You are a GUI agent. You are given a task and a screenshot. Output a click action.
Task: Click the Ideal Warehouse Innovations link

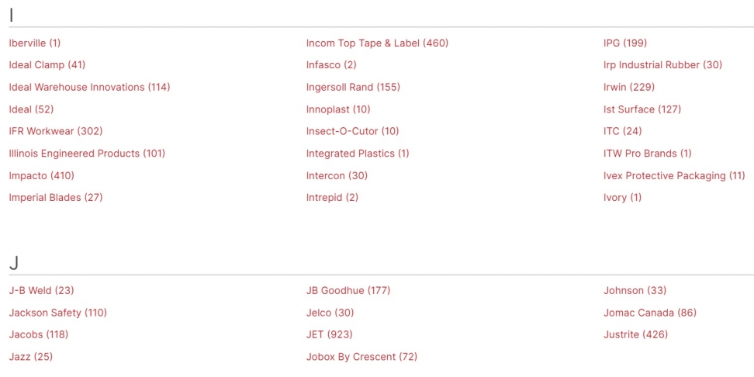(x=89, y=88)
